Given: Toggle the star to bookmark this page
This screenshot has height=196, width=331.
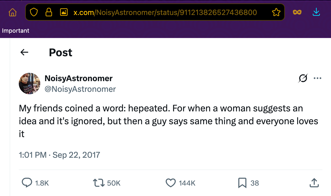Looking at the screenshot, I should click(276, 12).
